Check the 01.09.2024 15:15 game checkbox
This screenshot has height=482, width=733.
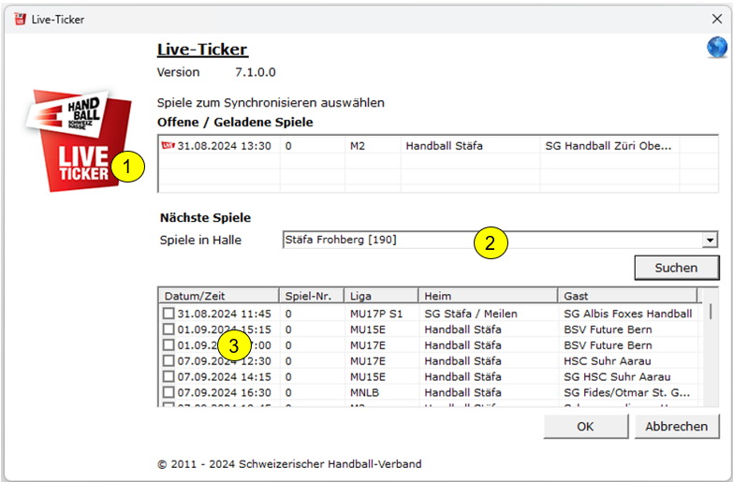pos(169,329)
